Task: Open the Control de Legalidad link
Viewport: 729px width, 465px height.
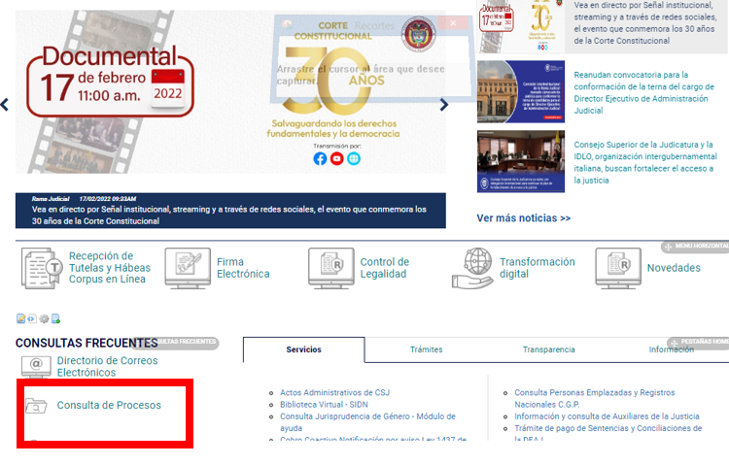Action: click(x=385, y=268)
